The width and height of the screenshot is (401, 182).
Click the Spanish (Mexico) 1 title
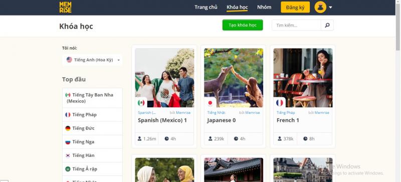162,120
